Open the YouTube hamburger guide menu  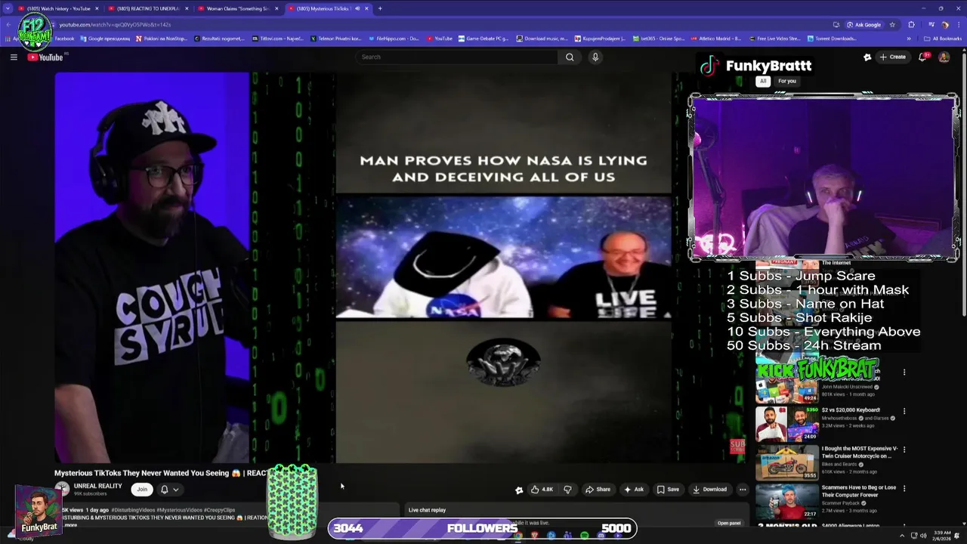point(14,57)
